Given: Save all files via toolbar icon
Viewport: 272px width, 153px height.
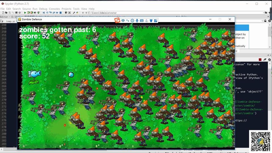Looking at the screenshot, I should coord(13,13).
